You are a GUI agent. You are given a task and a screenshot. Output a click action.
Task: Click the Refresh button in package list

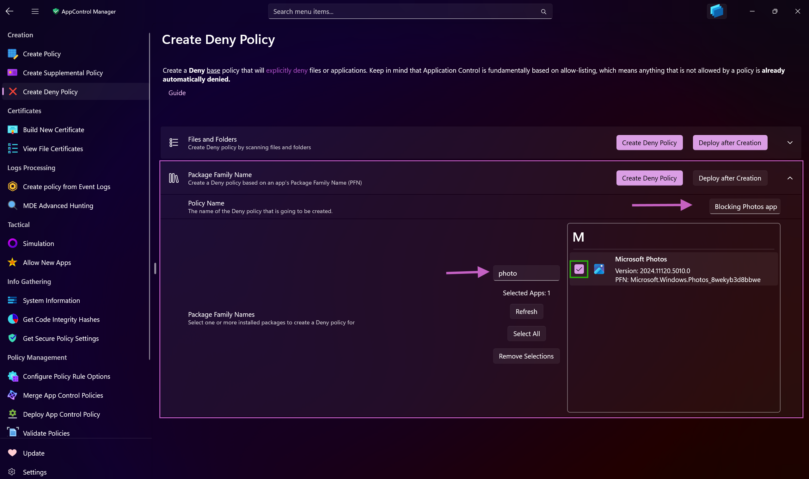point(526,311)
